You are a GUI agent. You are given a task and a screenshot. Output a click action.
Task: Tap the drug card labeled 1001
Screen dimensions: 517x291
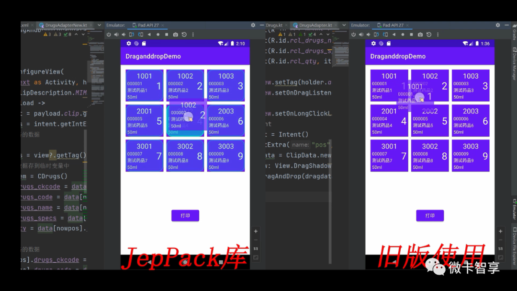click(145, 85)
